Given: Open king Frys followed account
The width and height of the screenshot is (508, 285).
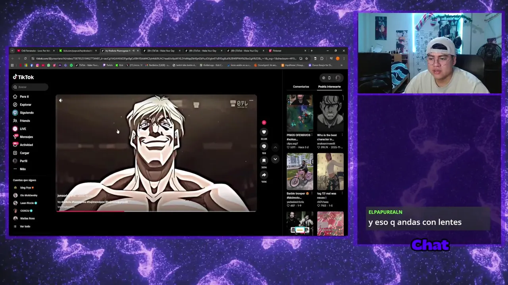Looking at the screenshot, I should pos(23,188).
